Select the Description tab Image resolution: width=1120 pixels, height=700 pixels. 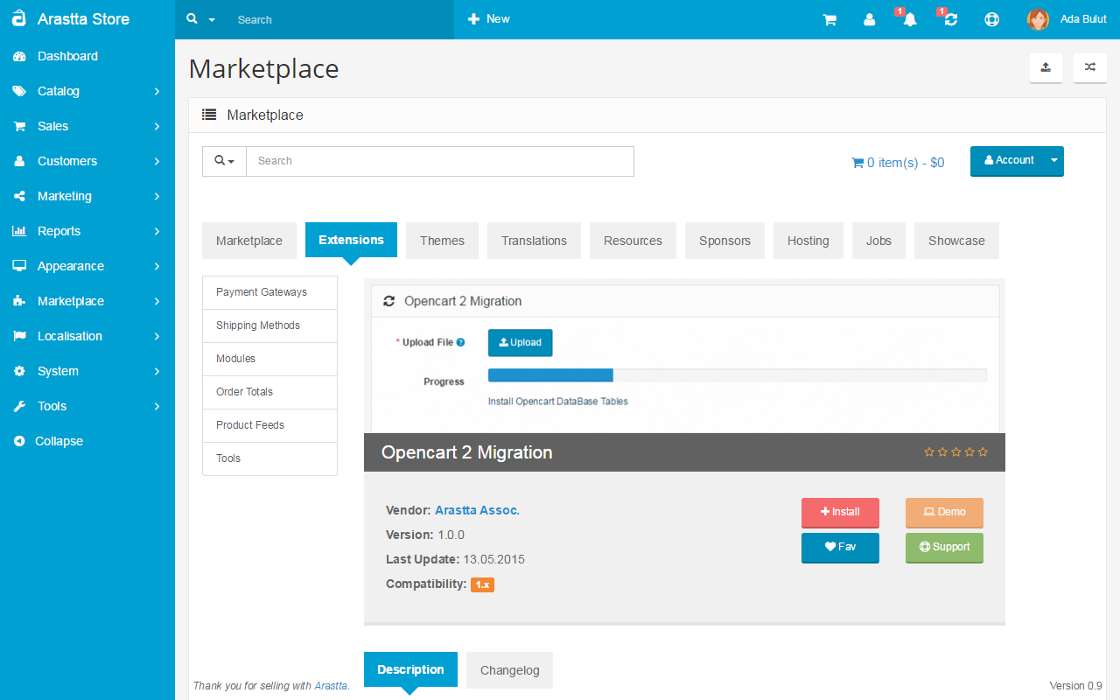click(410, 669)
